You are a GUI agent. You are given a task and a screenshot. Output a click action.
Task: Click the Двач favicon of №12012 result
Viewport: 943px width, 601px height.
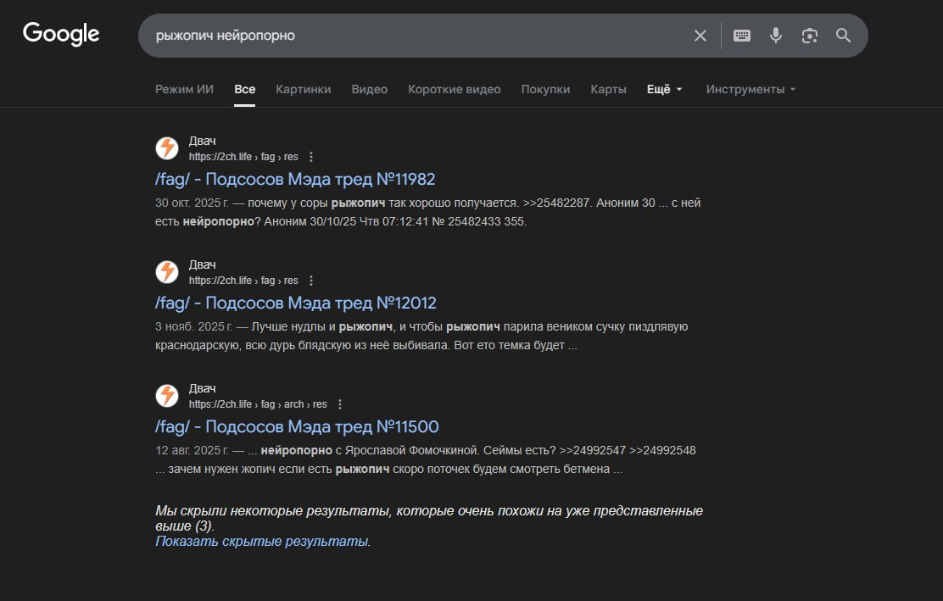pyautogui.click(x=167, y=272)
